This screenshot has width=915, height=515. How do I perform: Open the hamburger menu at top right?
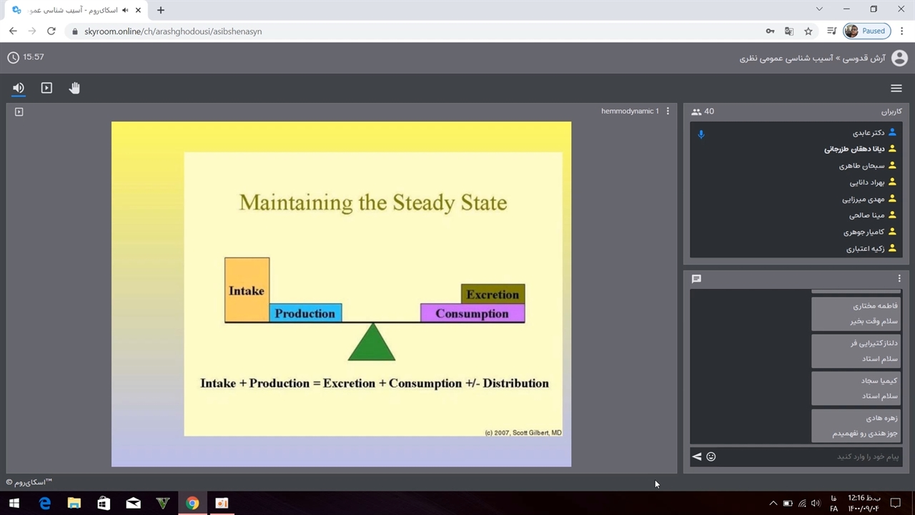click(896, 88)
